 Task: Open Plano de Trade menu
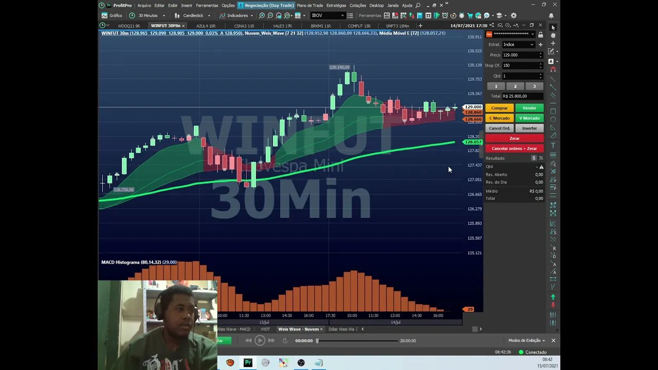[310, 5]
